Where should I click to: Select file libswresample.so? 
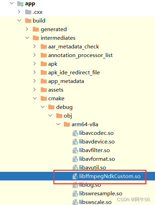pos(101,194)
